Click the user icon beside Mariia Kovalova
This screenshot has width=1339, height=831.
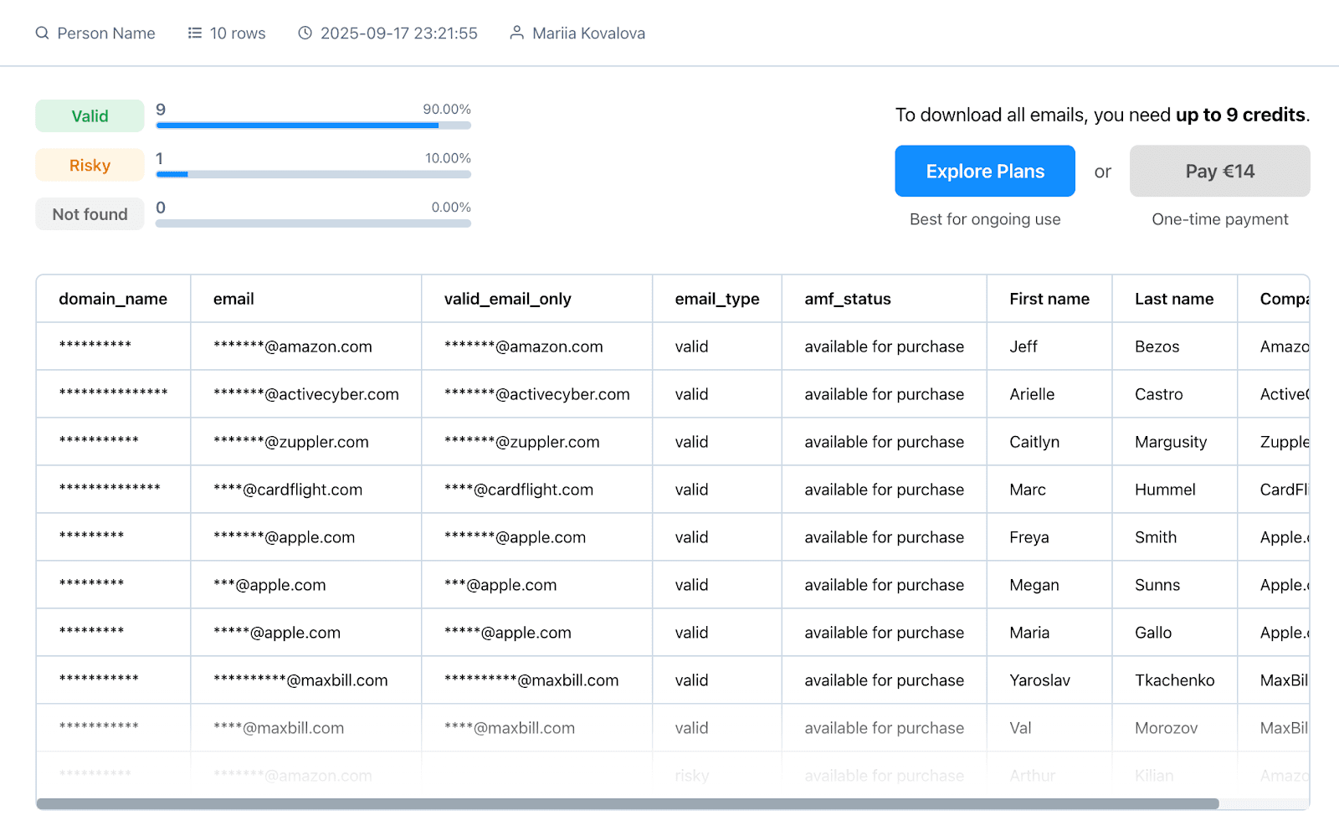(x=517, y=33)
